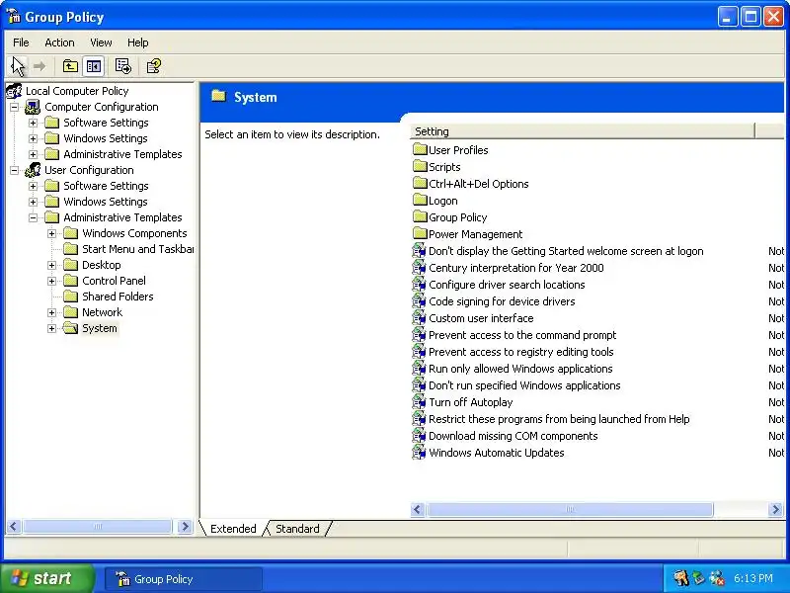The width and height of the screenshot is (790, 593).
Task: Click the 6:13 PM system tray clock
Action: 753,578
